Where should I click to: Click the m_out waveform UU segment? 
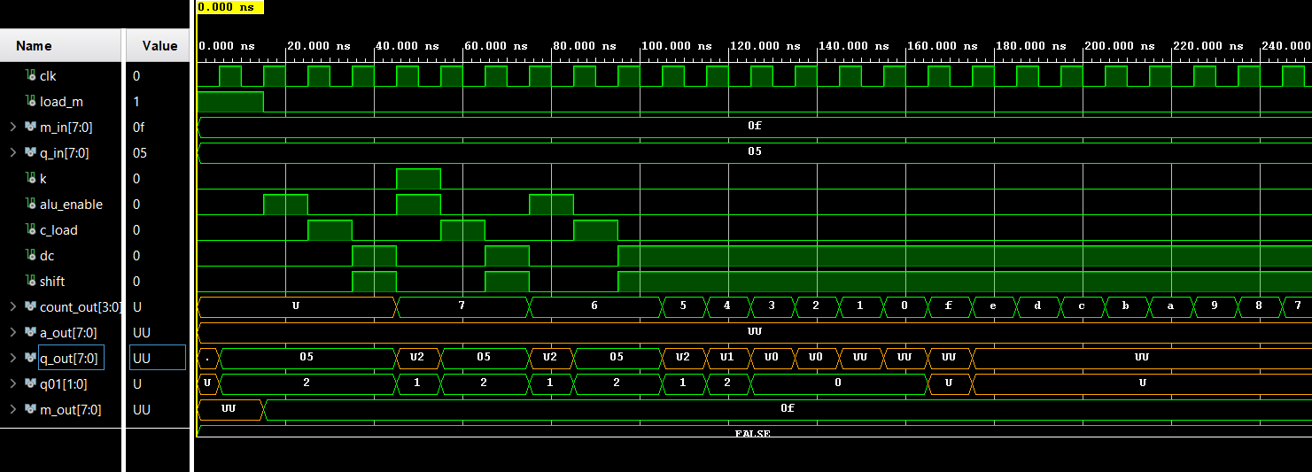click(x=229, y=409)
